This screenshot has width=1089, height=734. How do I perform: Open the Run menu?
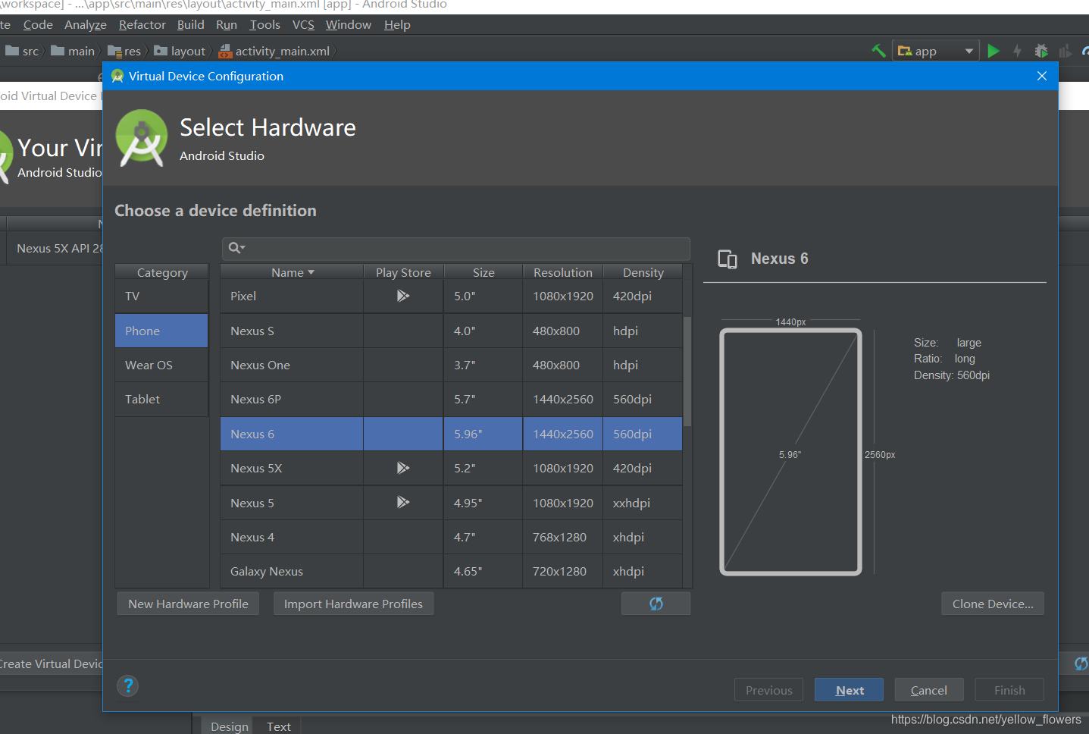(x=227, y=25)
